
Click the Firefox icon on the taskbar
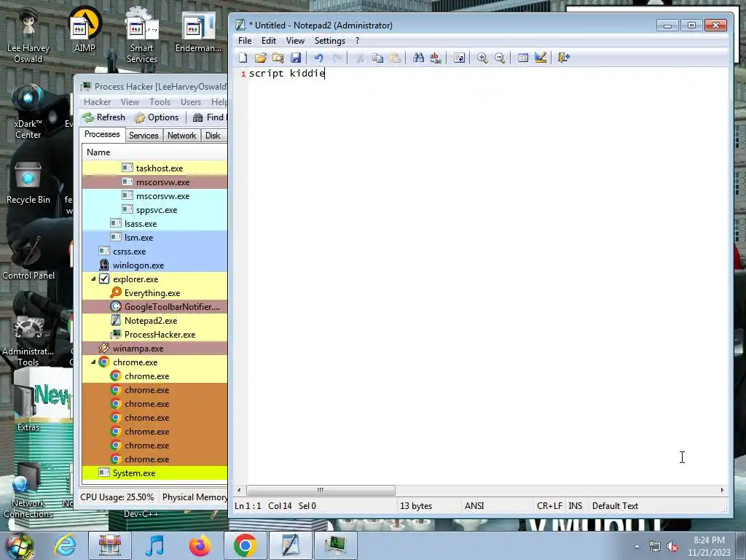tap(200, 545)
